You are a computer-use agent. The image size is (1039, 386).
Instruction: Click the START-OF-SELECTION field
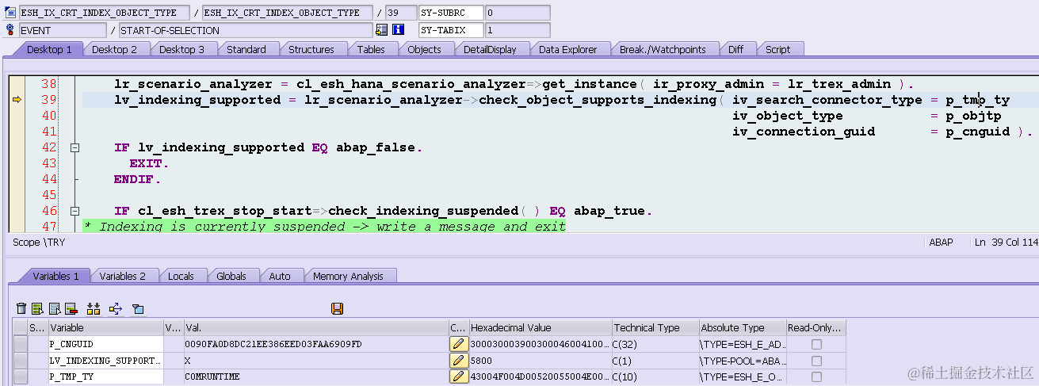(x=246, y=30)
